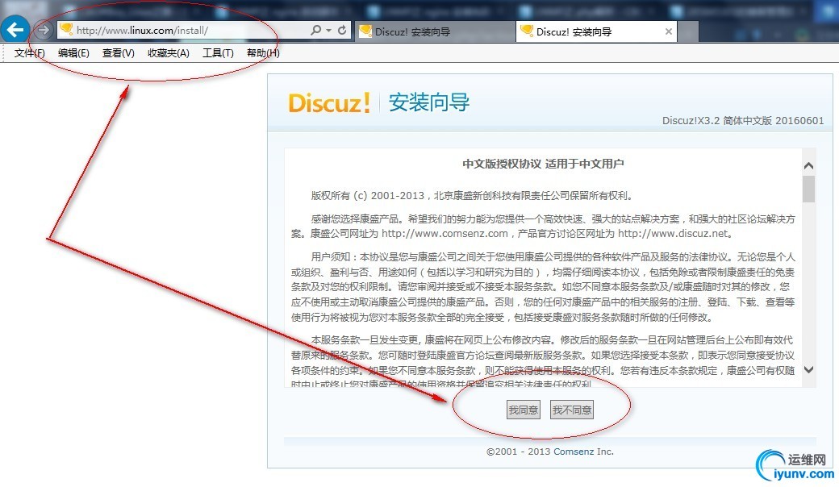
Task: Click the 中文版授权协议 适用于中文用户 title
Action: coord(543,164)
